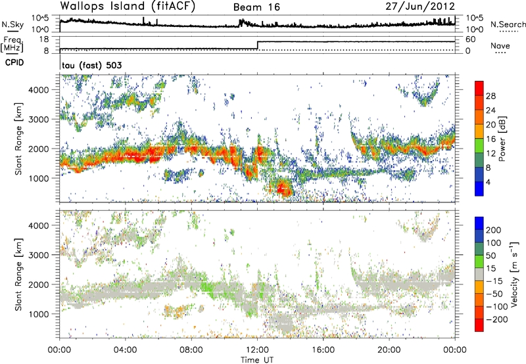Viewport: 526px width, 364px height.
Task: Click the red top segment of Power color bar
Action: (x=479, y=88)
